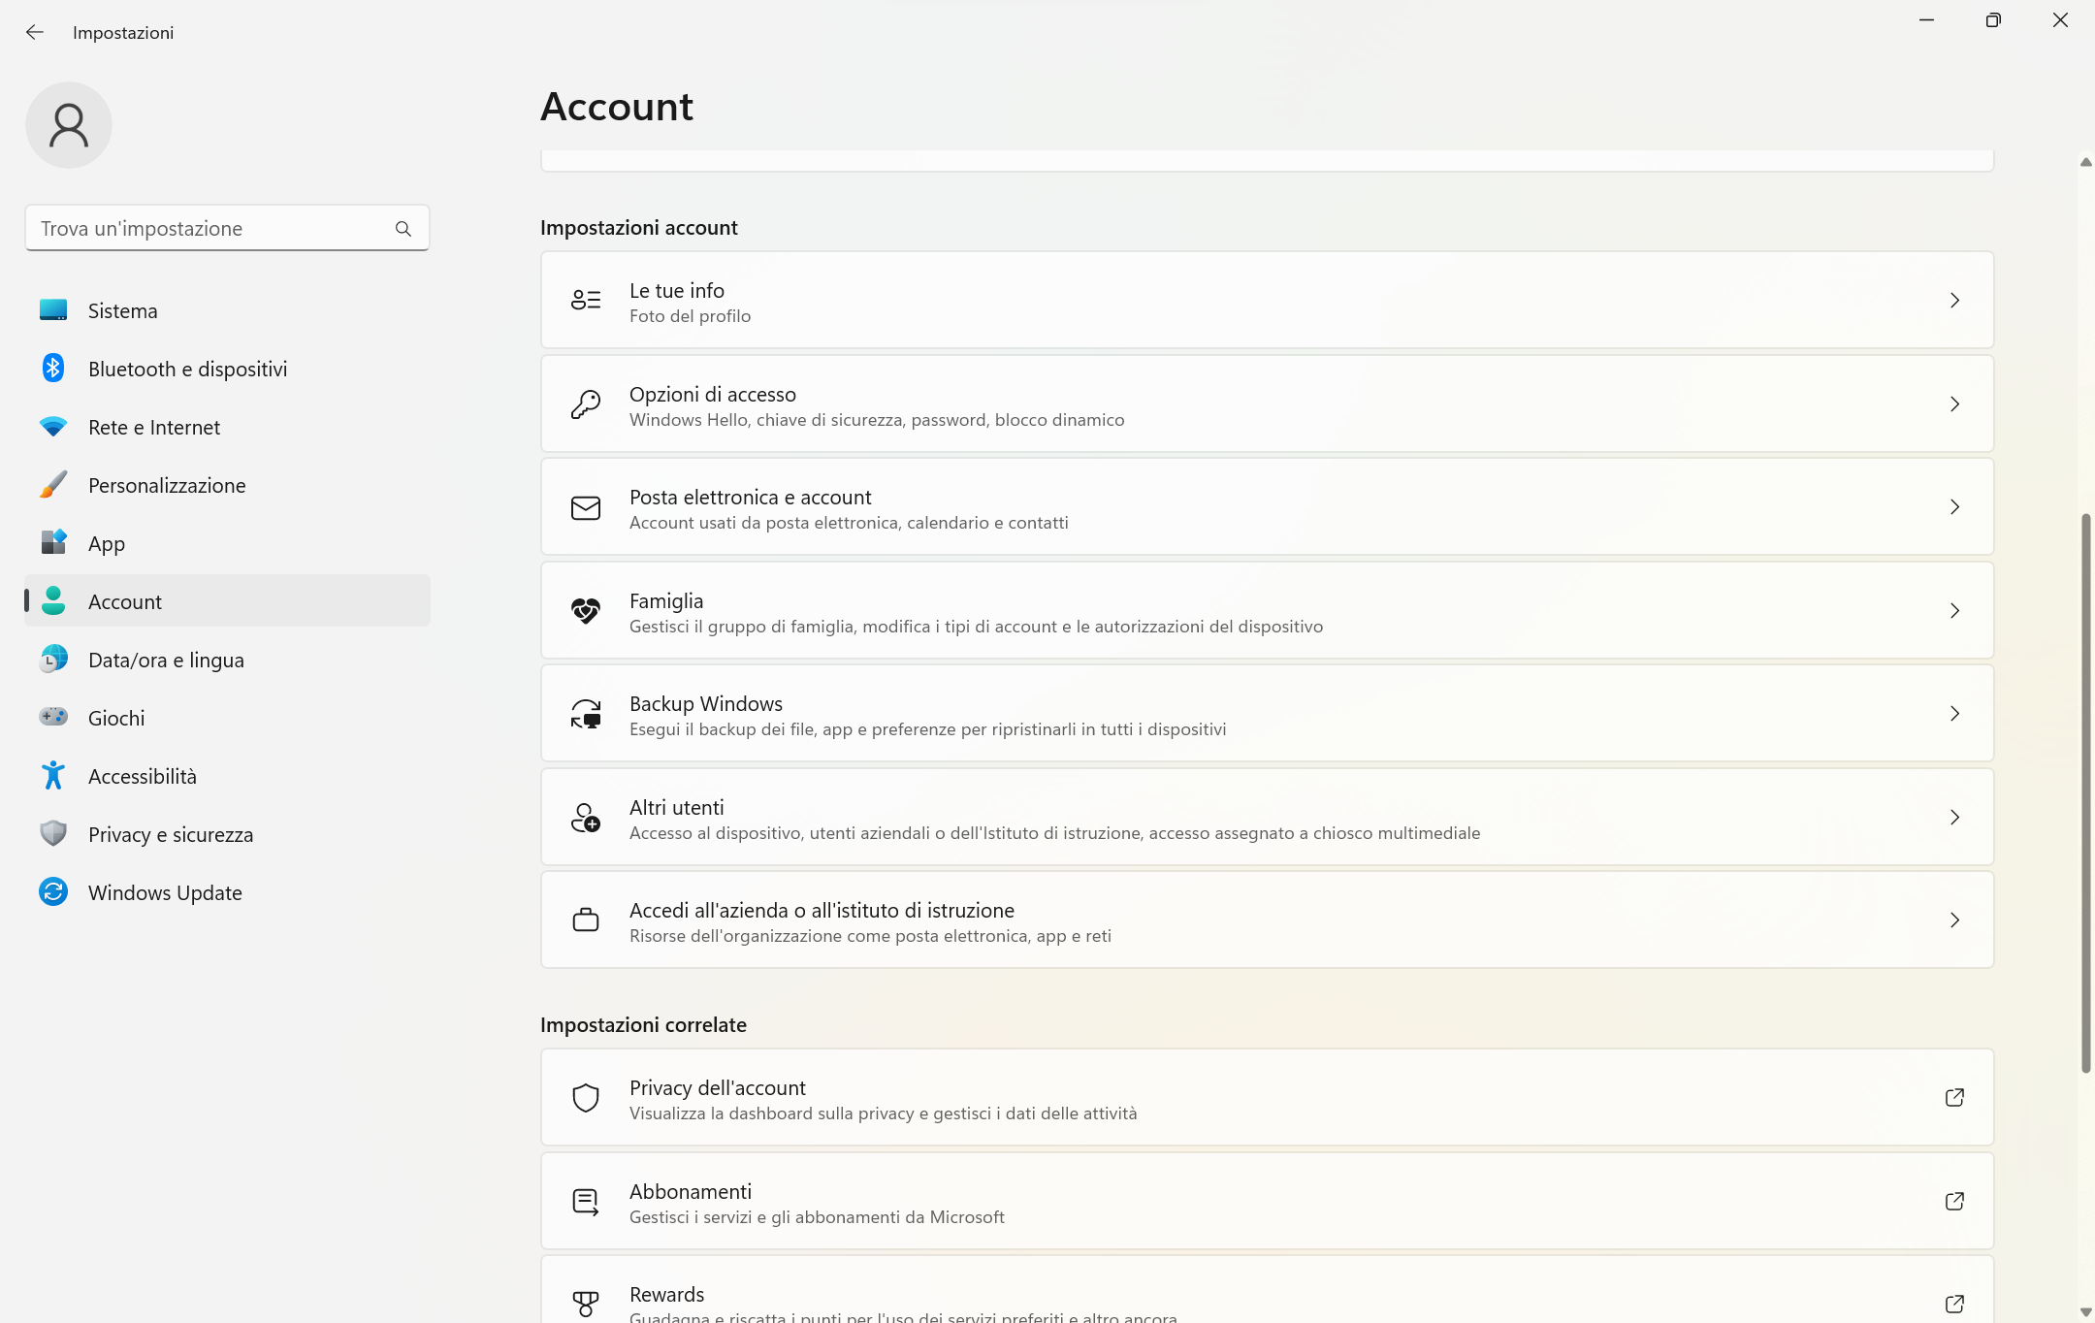The image size is (2095, 1323).
Task: Click the Backup Windows sync icon
Action: tap(586, 714)
